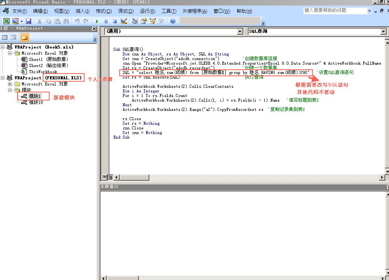Click the Save icon in toolbar

coord(28,21)
